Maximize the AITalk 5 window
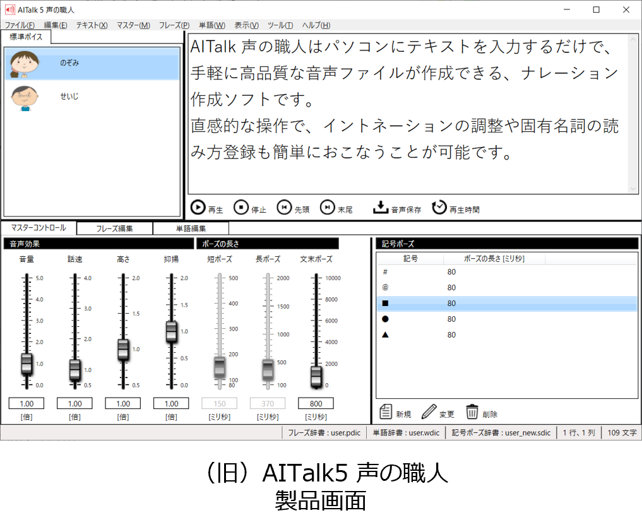This screenshot has width=642, height=532. [x=596, y=9]
